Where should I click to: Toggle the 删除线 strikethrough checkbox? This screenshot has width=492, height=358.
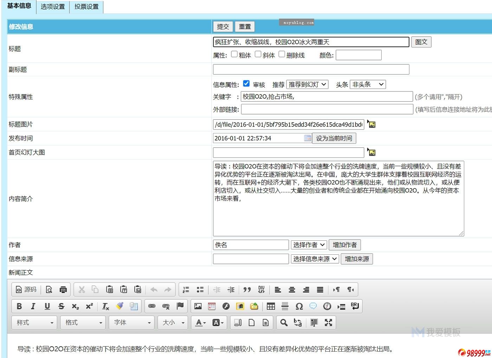pos(282,54)
